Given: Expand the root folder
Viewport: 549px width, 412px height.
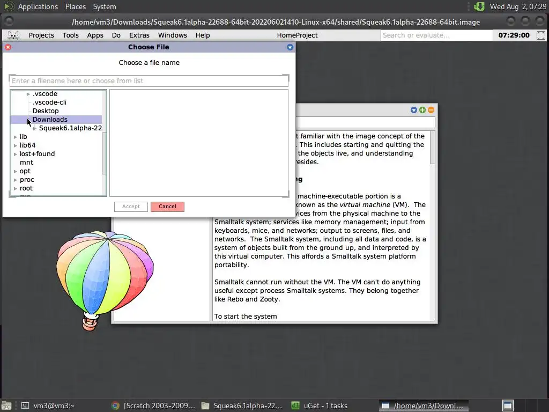Looking at the screenshot, I should pyautogui.click(x=16, y=188).
